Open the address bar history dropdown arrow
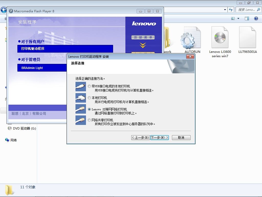262x197 pixels. click(225, 10)
